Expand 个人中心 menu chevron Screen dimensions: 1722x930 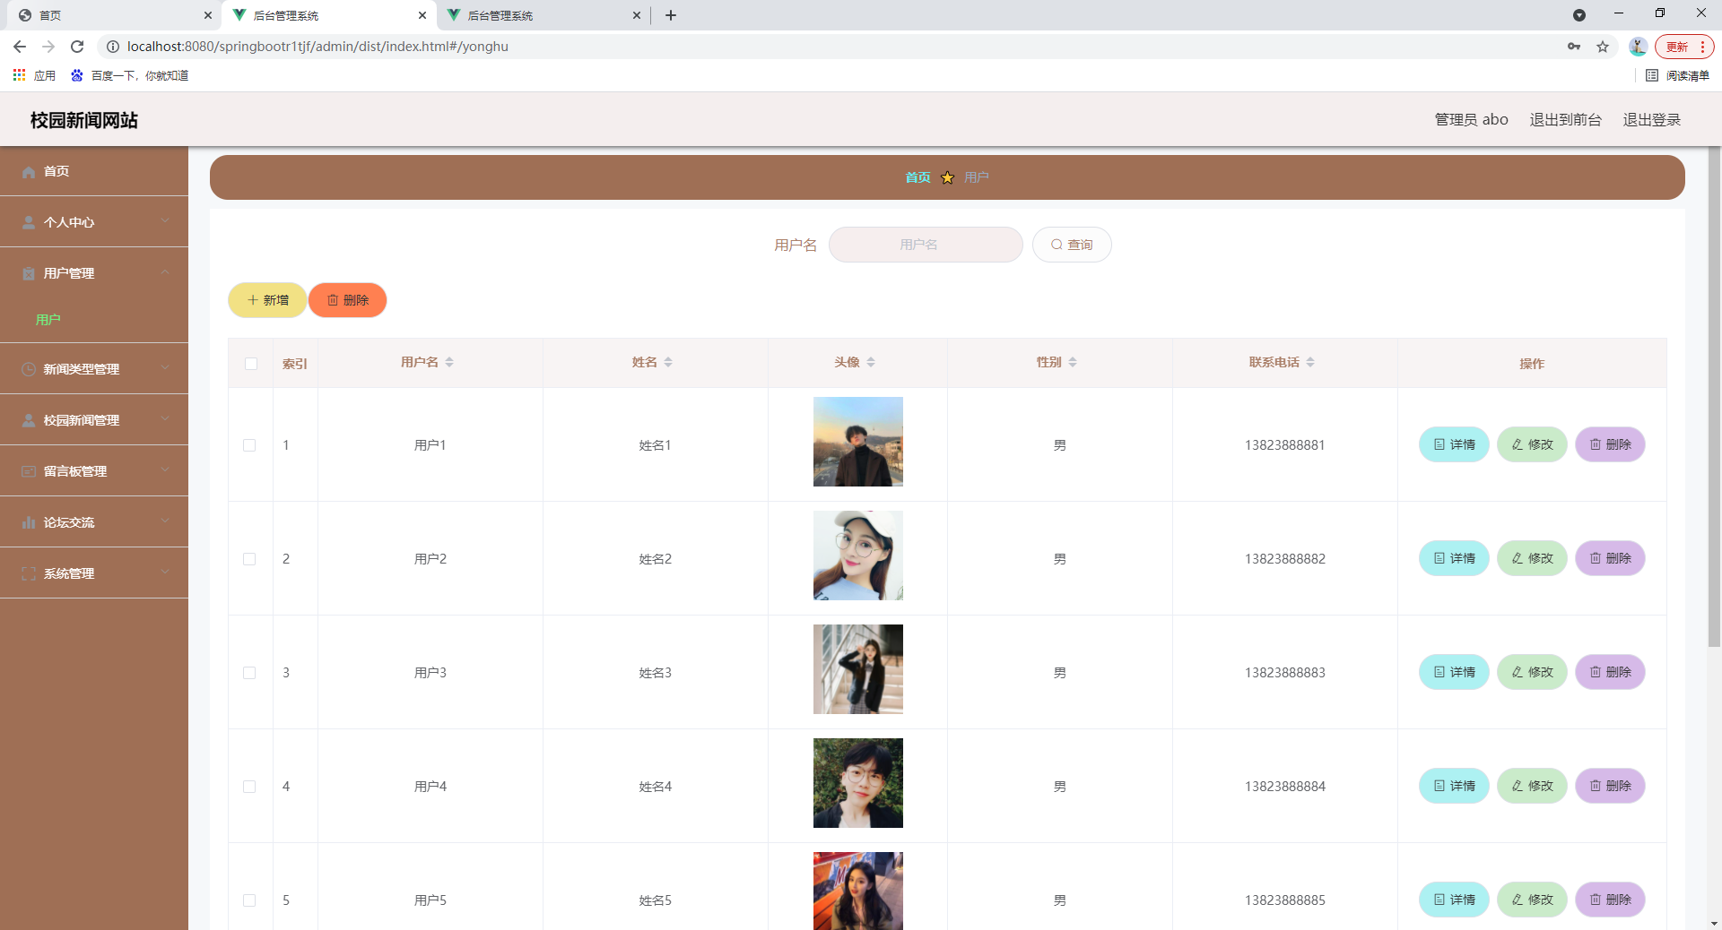point(165,221)
